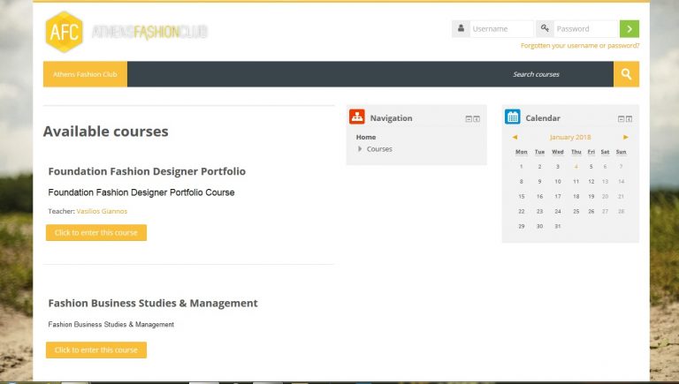Click the AFC hexagon logo

[x=65, y=33]
